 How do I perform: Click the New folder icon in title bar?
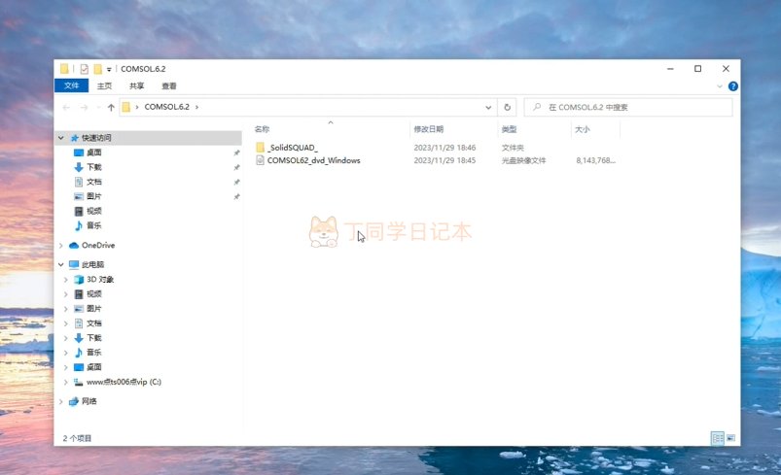pos(97,69)
